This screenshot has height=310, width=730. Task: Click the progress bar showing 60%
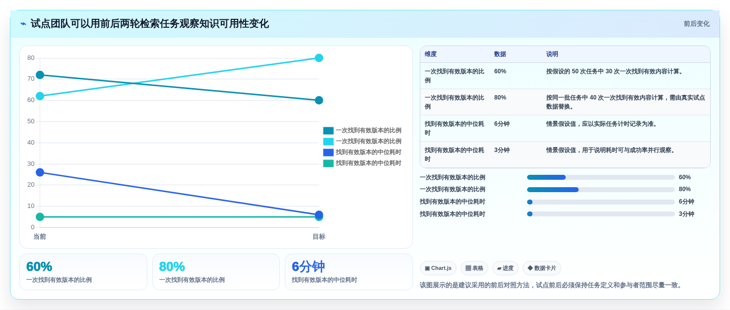tap(601, 177)
